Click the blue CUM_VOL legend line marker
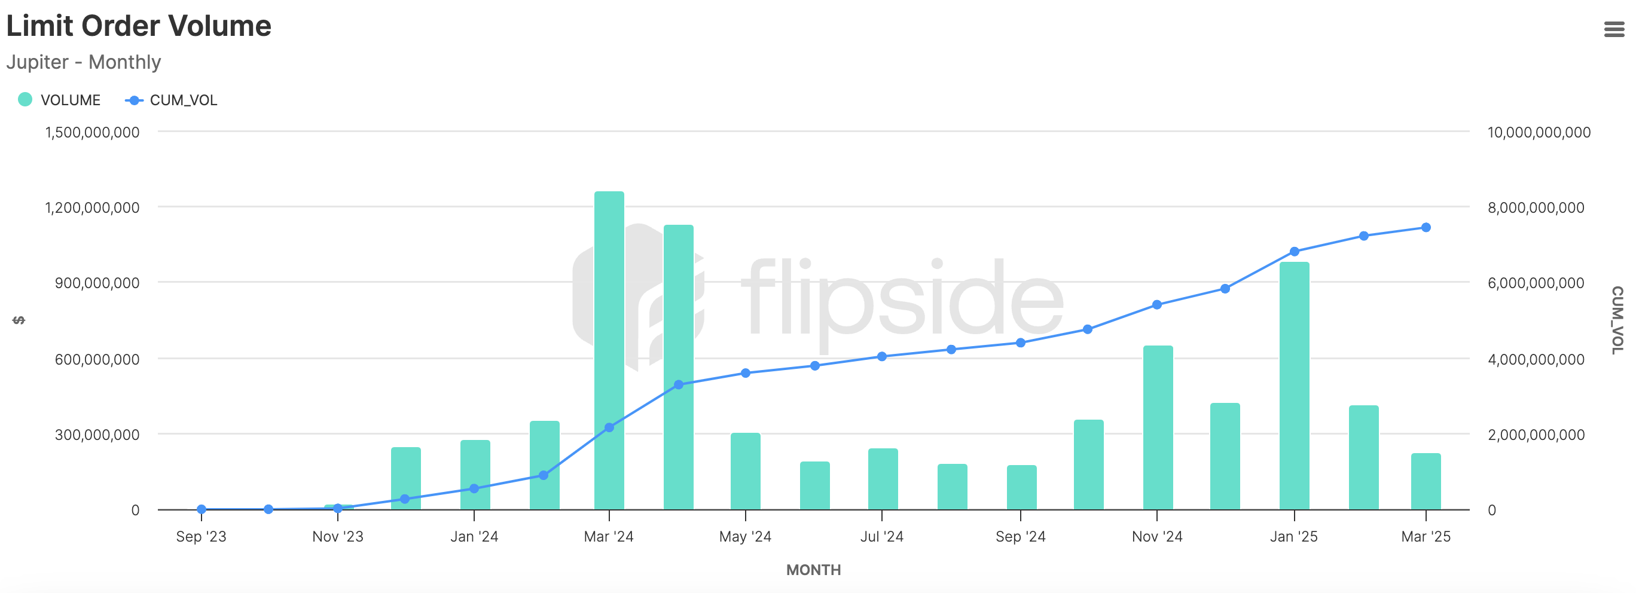 tap(133, 100)
